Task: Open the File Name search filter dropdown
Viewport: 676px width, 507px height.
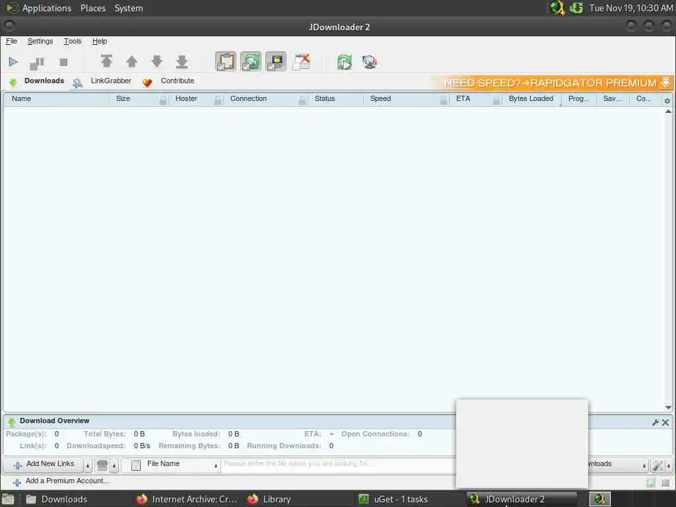Action: (171, 465)
